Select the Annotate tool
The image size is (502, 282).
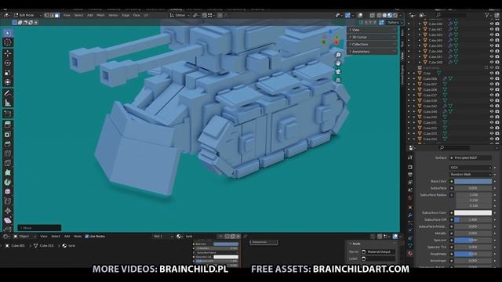8,93
